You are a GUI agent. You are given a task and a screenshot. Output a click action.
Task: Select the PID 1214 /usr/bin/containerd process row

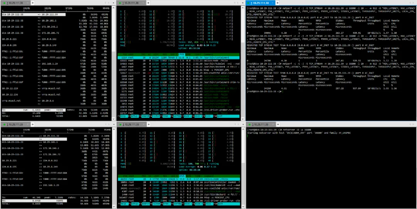(179, 58)
